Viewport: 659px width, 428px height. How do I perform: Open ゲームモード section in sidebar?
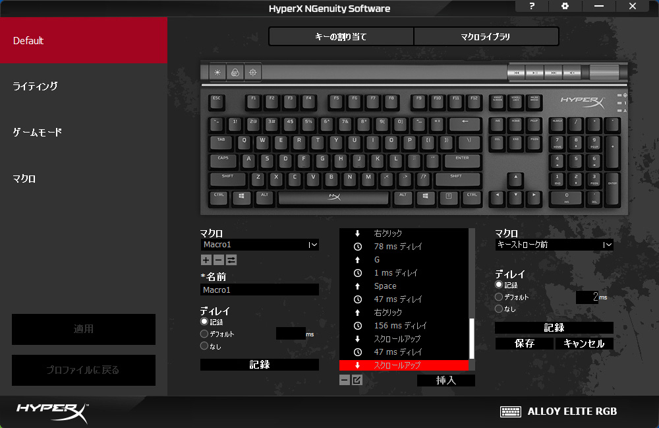(x=38, y=133)
